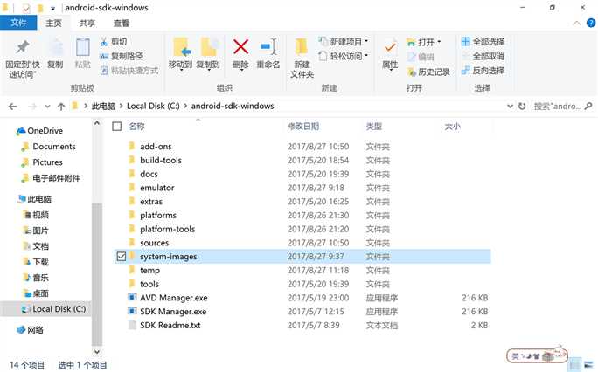Select the SDK Manager.exe file icon
Image resolution: width=598 pixels, height=372 pixels.
pos(132,312)
